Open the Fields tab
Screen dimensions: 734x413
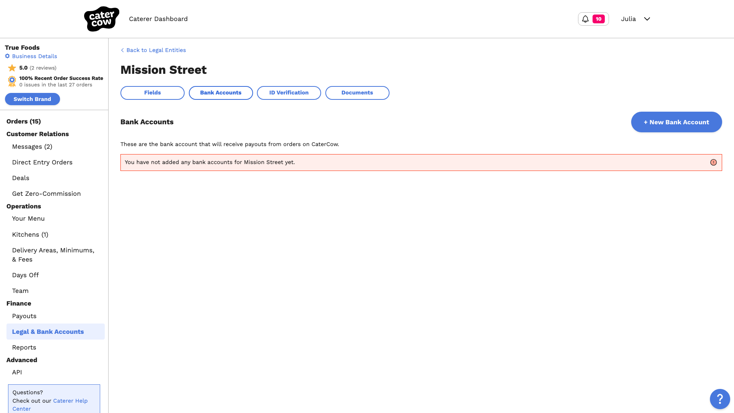[x=153, y=93]
